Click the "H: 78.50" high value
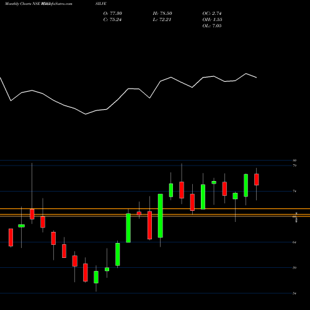The image size is (310, 310). [162, 14]
